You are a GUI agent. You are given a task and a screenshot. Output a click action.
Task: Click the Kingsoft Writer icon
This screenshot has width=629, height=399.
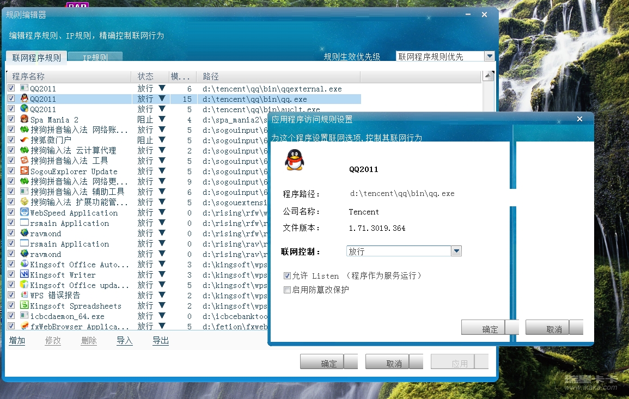(x=24, y=274)
